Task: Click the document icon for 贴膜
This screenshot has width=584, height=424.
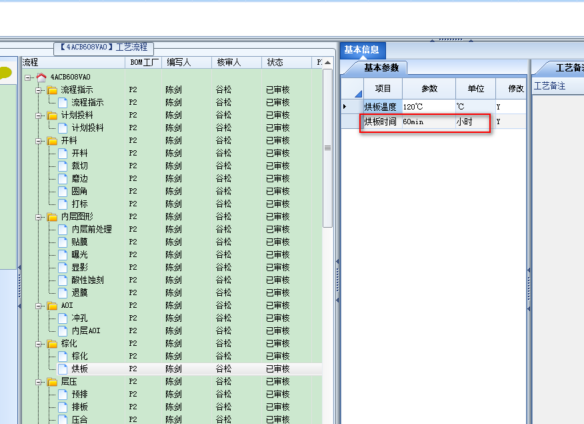Action: tap(63, 242)
